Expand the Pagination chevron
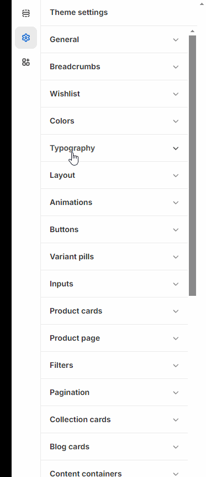This screenshot has height=477, width=206. click(x=176, y=392)
